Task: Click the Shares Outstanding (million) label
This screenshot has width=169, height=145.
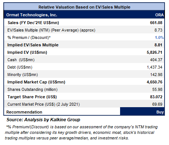Action: [33, 89]
